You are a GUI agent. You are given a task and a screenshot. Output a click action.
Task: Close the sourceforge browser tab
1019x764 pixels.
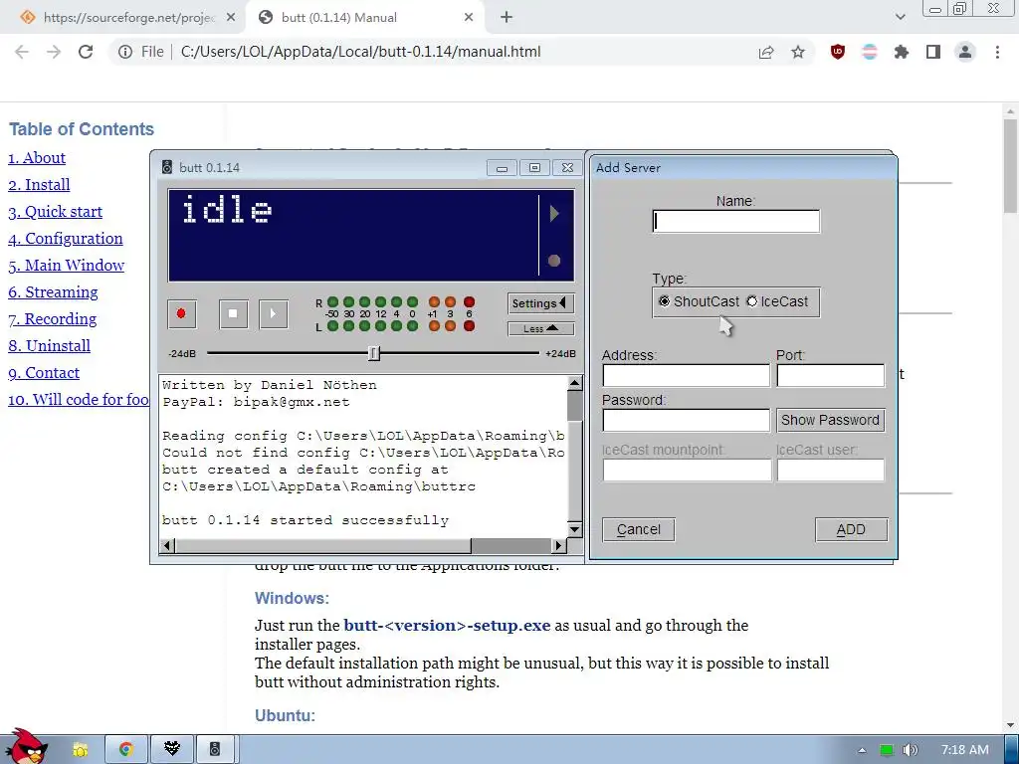(x=231, y=18)
